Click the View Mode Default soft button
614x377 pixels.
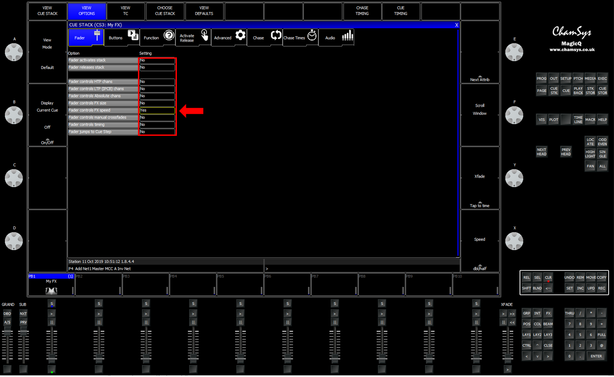pos(47,52)
